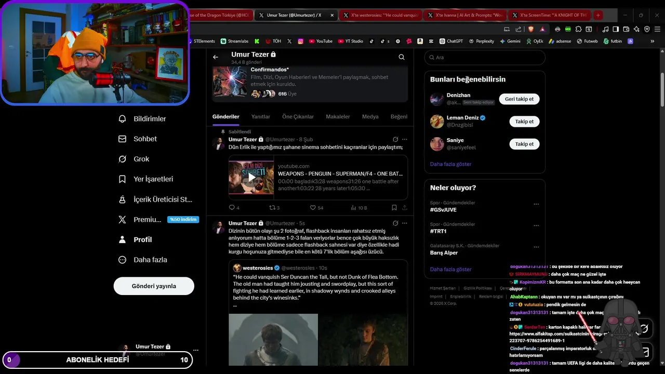
Task: Open Streamlabs bookmark
Action: click(234, 41)
